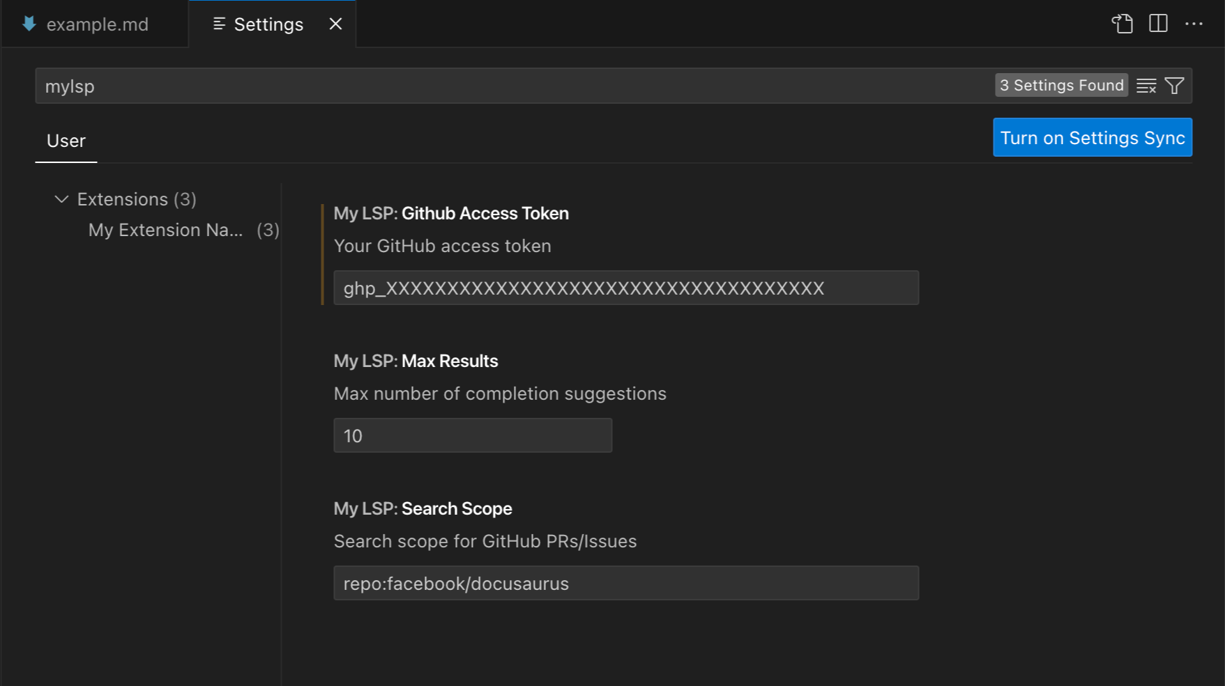
Task: Click the Search Scope setting title
Action: click(423, 508)
